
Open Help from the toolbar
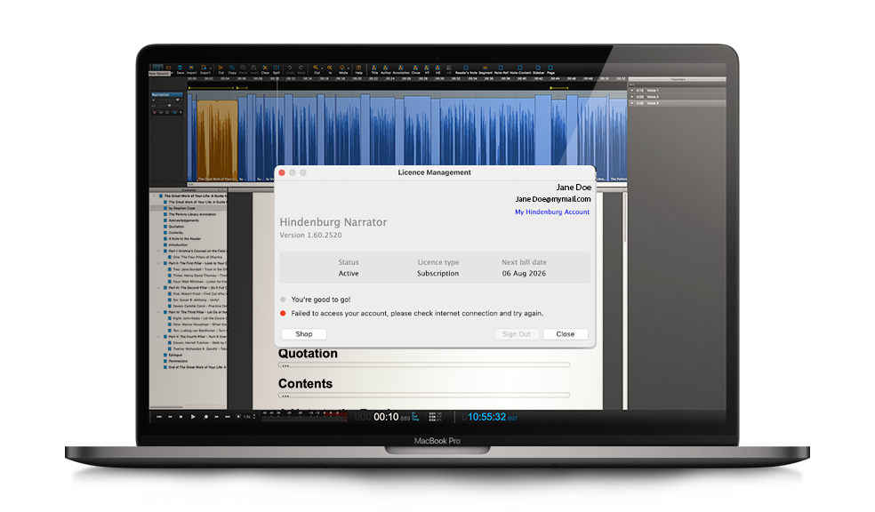[x=359, y=69]
